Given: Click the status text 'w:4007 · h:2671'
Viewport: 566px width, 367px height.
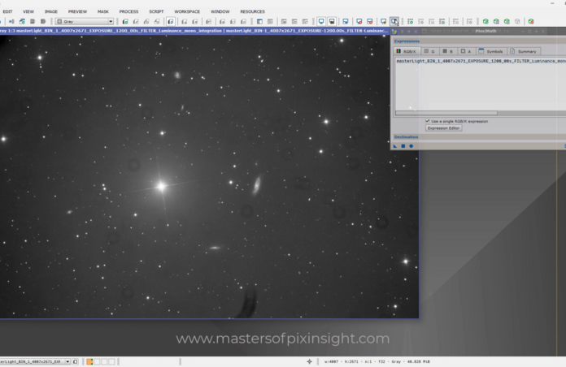Looking at the screenshot, I should click(x=342, y=361).
